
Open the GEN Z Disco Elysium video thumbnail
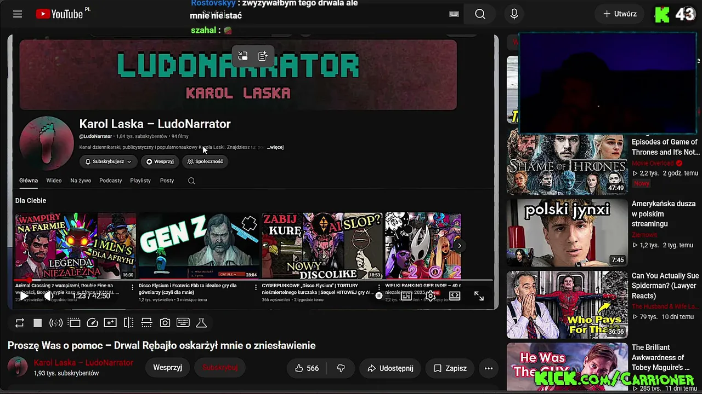199,246
